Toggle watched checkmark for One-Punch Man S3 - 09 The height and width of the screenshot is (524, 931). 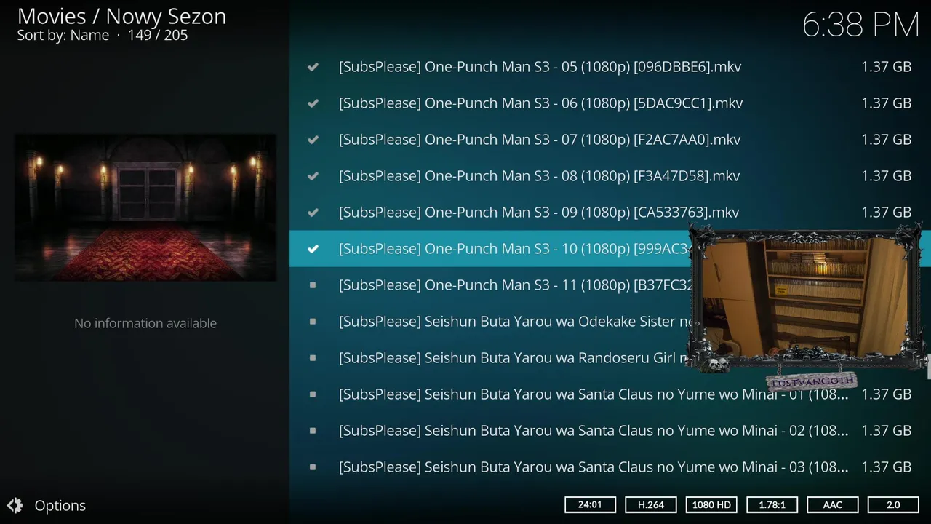click(313, 213)
